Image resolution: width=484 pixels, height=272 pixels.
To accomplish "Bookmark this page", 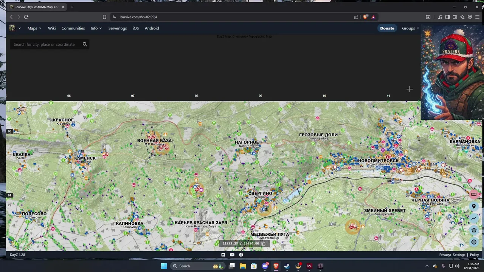I will pos(104,17).
